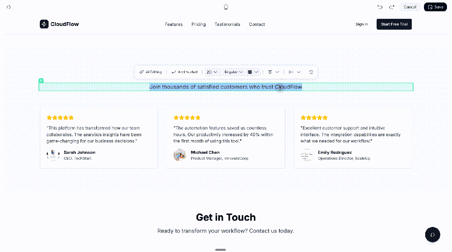Click Emily Rodriguez's avatar image
452x252 pixels.
(307, 155)
